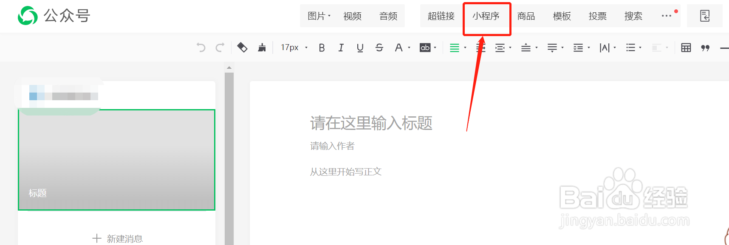Toggle italic formatting
This screenshot has height=245, width=729.
341,48
